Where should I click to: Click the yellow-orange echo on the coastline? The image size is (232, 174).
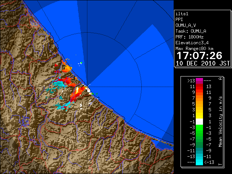click(67, 69)
